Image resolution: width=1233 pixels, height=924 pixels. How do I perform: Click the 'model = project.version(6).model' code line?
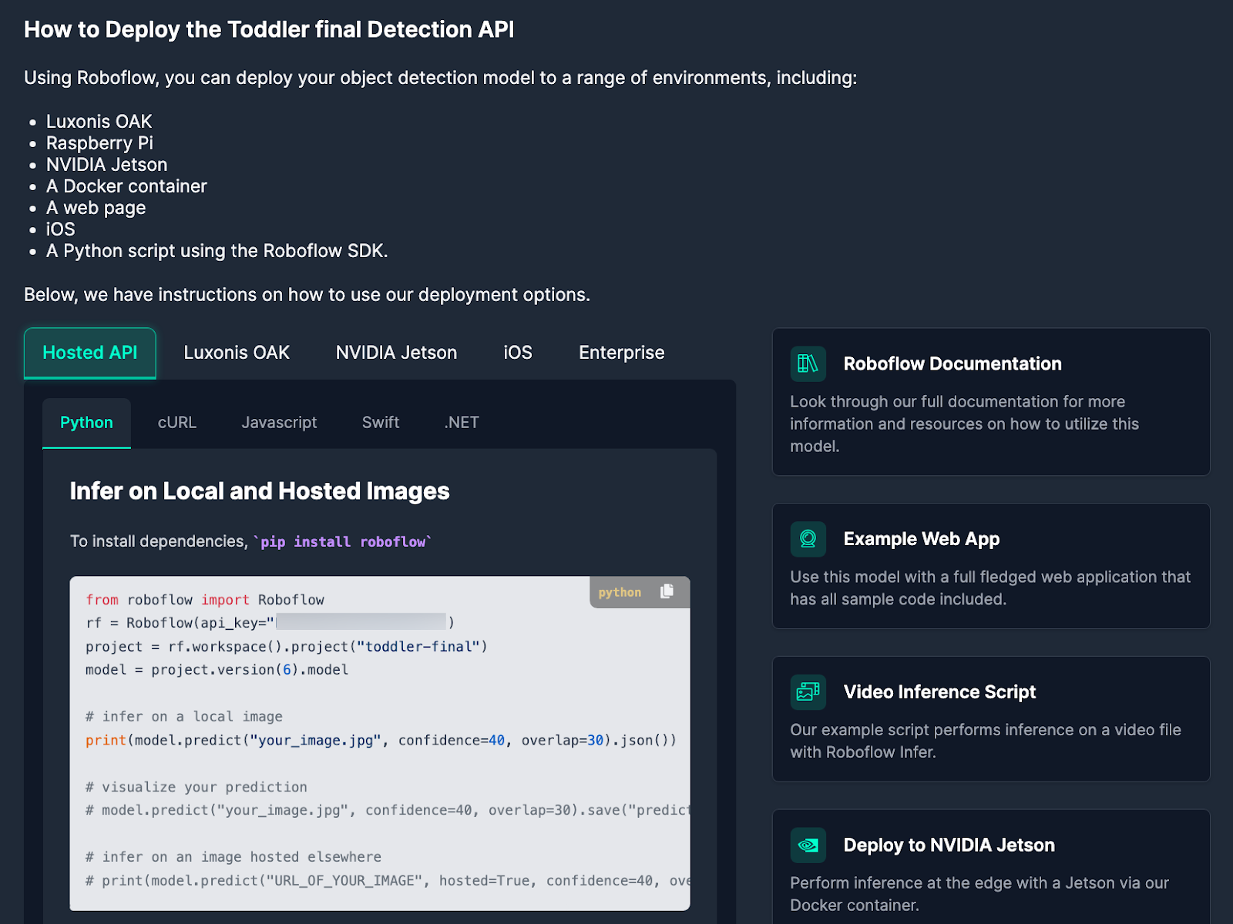coord(217,670)
